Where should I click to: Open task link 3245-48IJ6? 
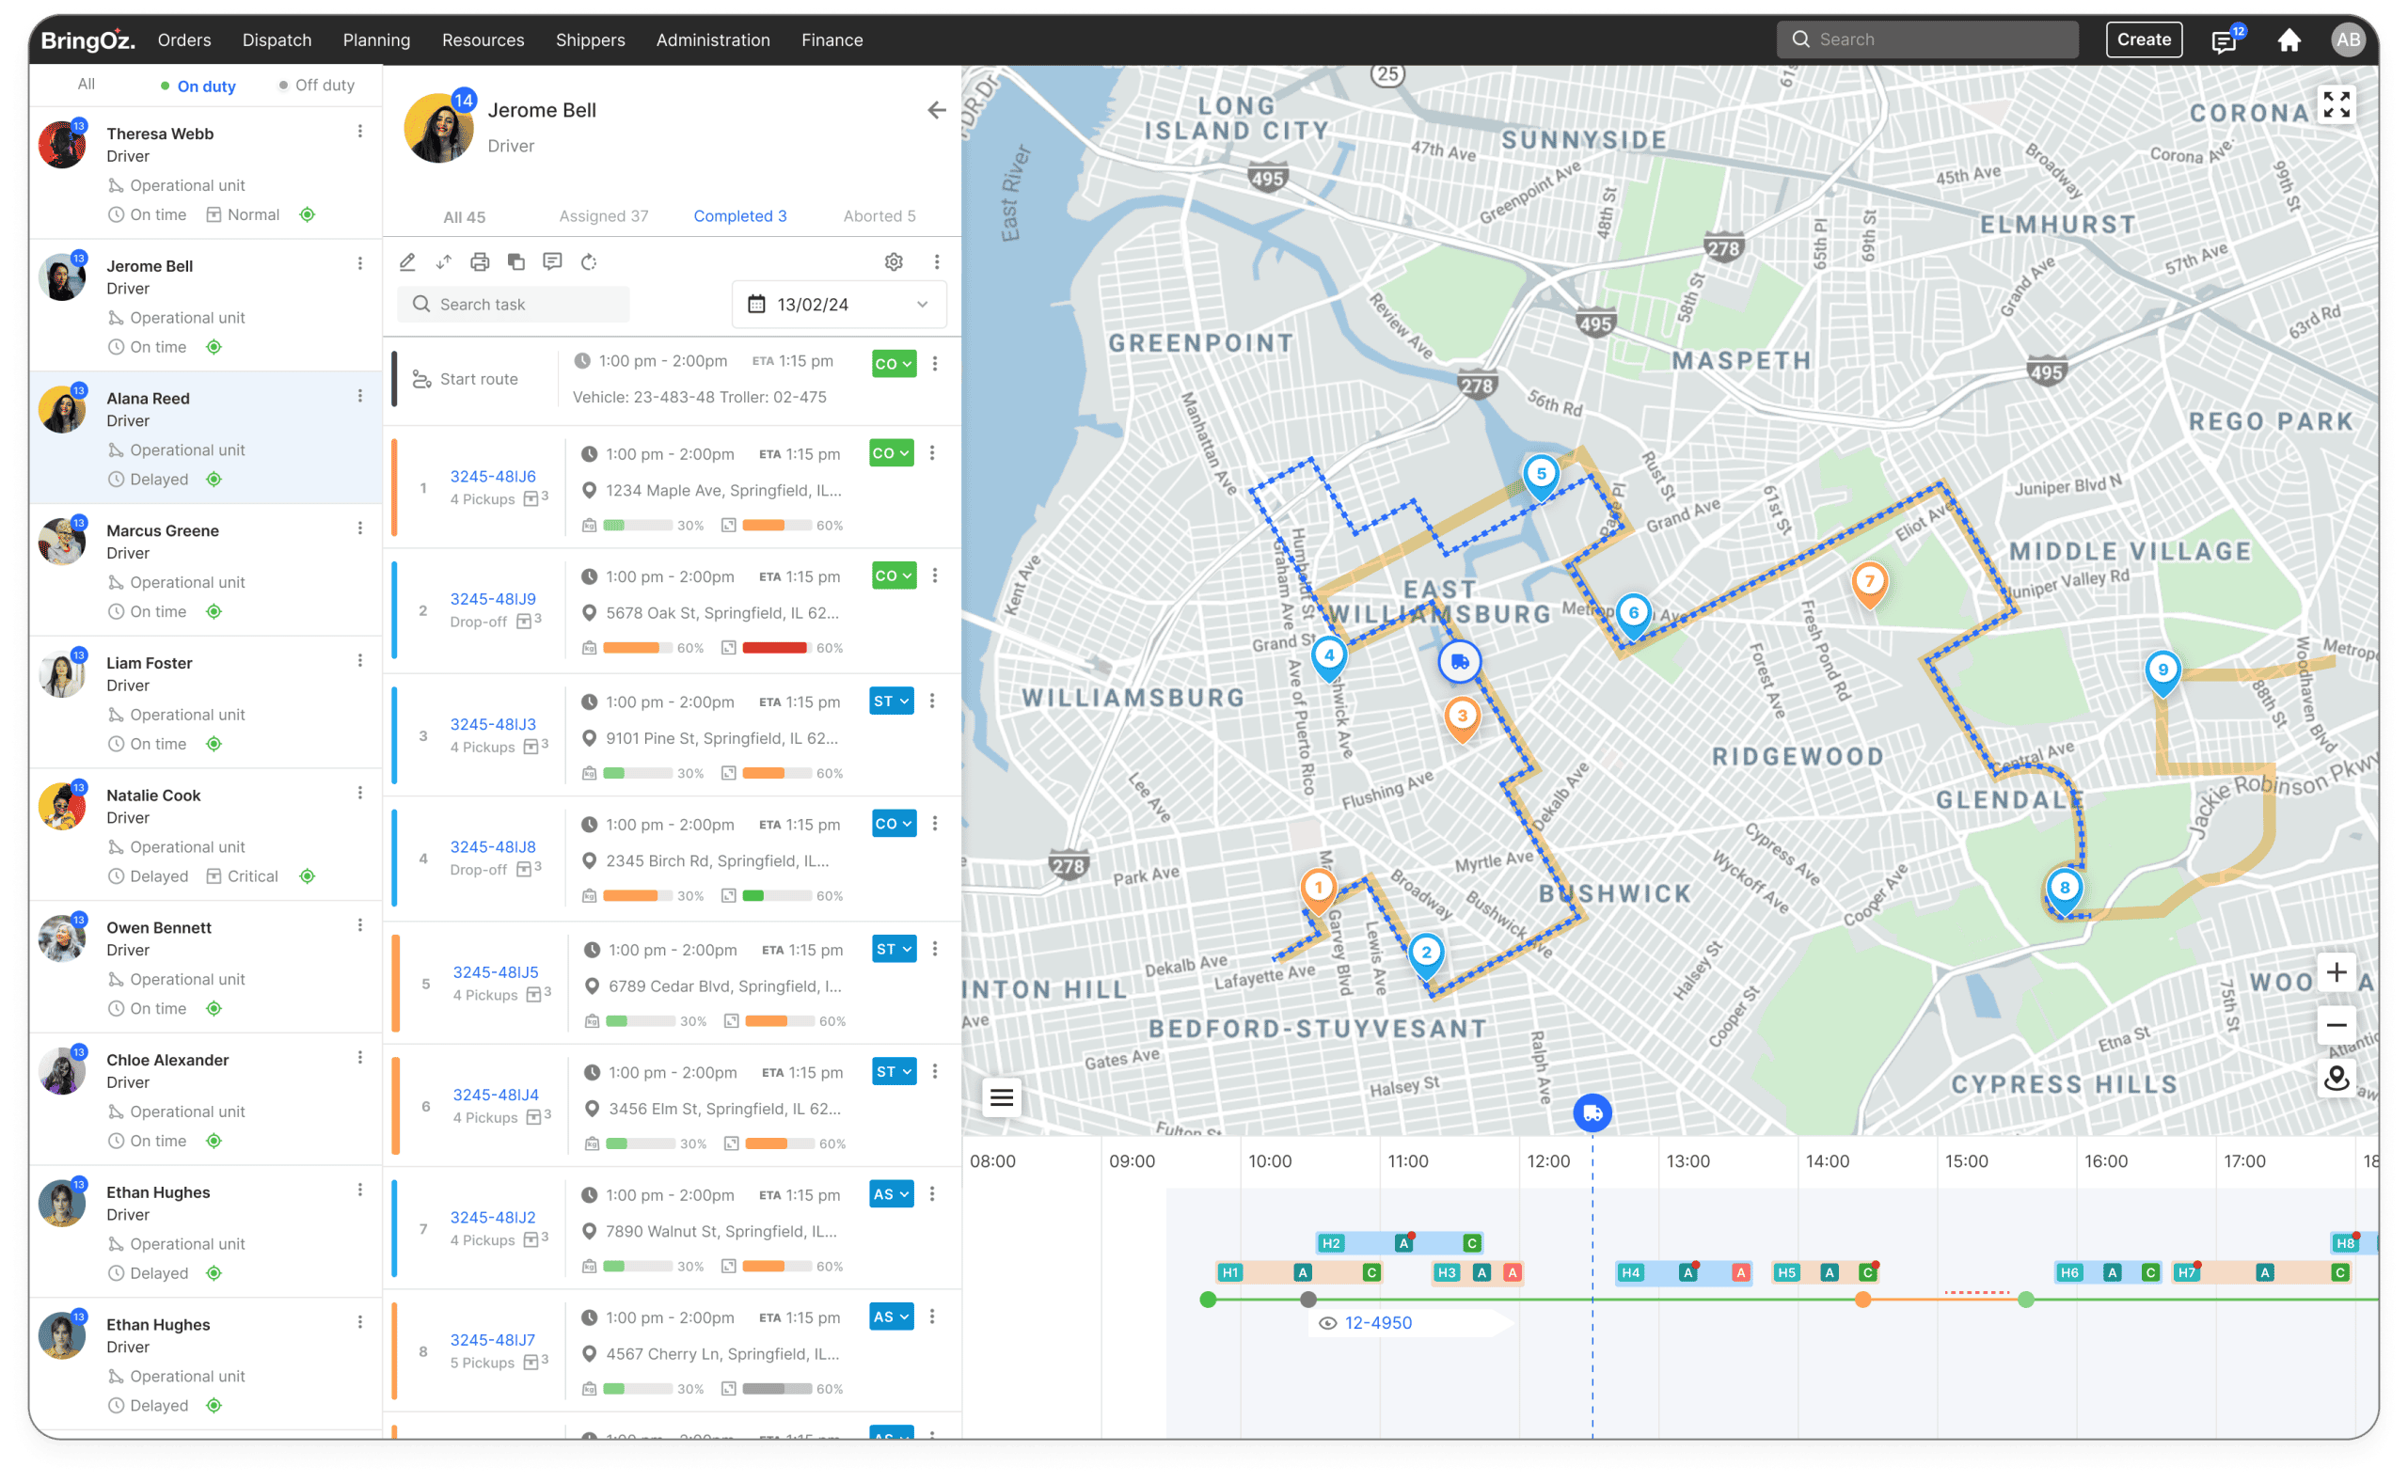pyautogui.click(x=493, y=477)
